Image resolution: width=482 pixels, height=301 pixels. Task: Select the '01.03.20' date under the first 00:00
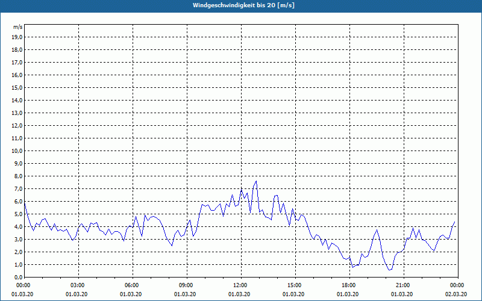point(22,294)
